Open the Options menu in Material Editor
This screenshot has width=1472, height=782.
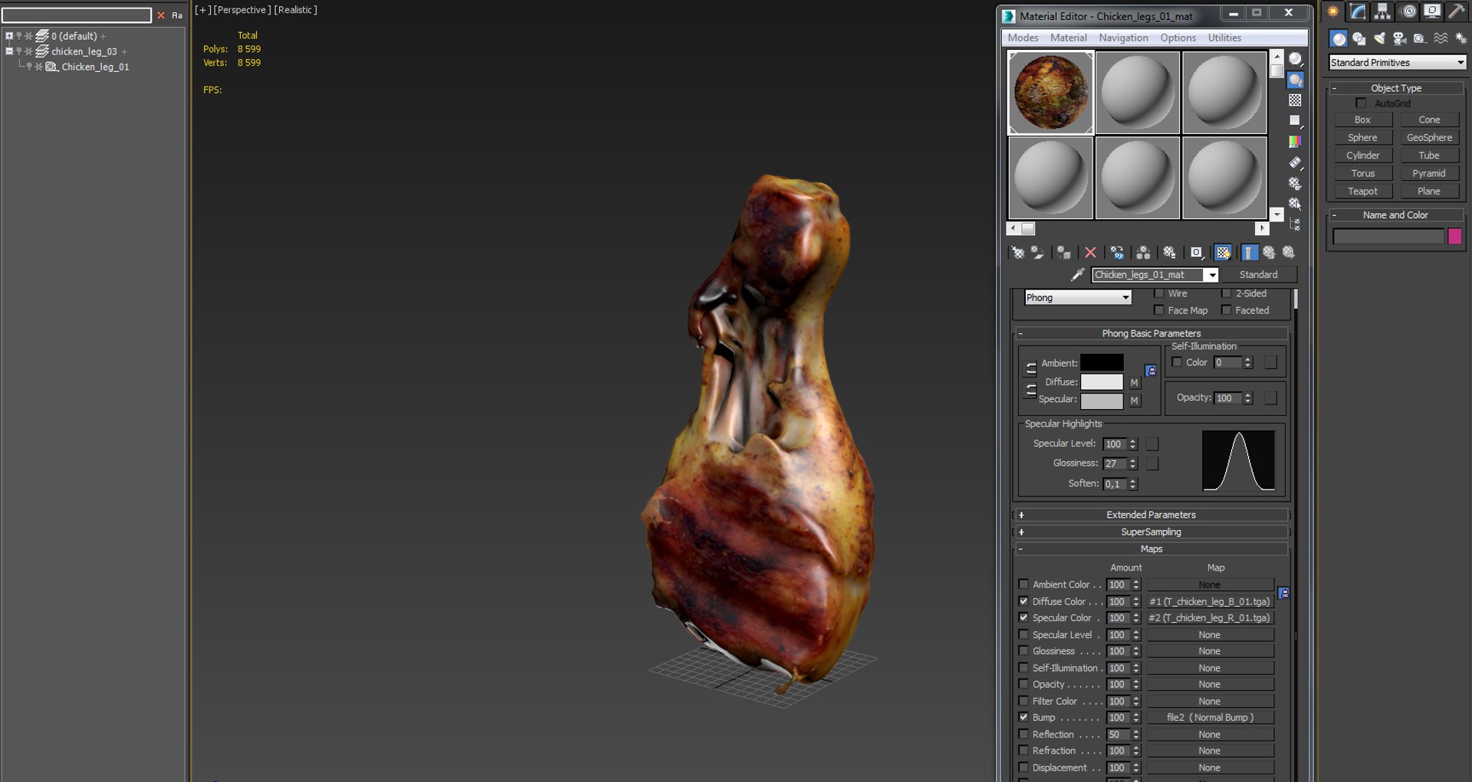tap(1178, 38)
